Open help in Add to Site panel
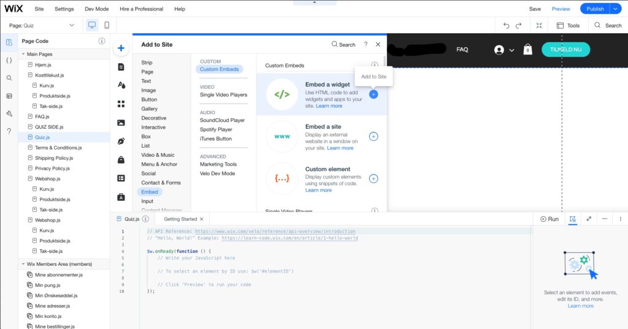 tap(366, 45)
